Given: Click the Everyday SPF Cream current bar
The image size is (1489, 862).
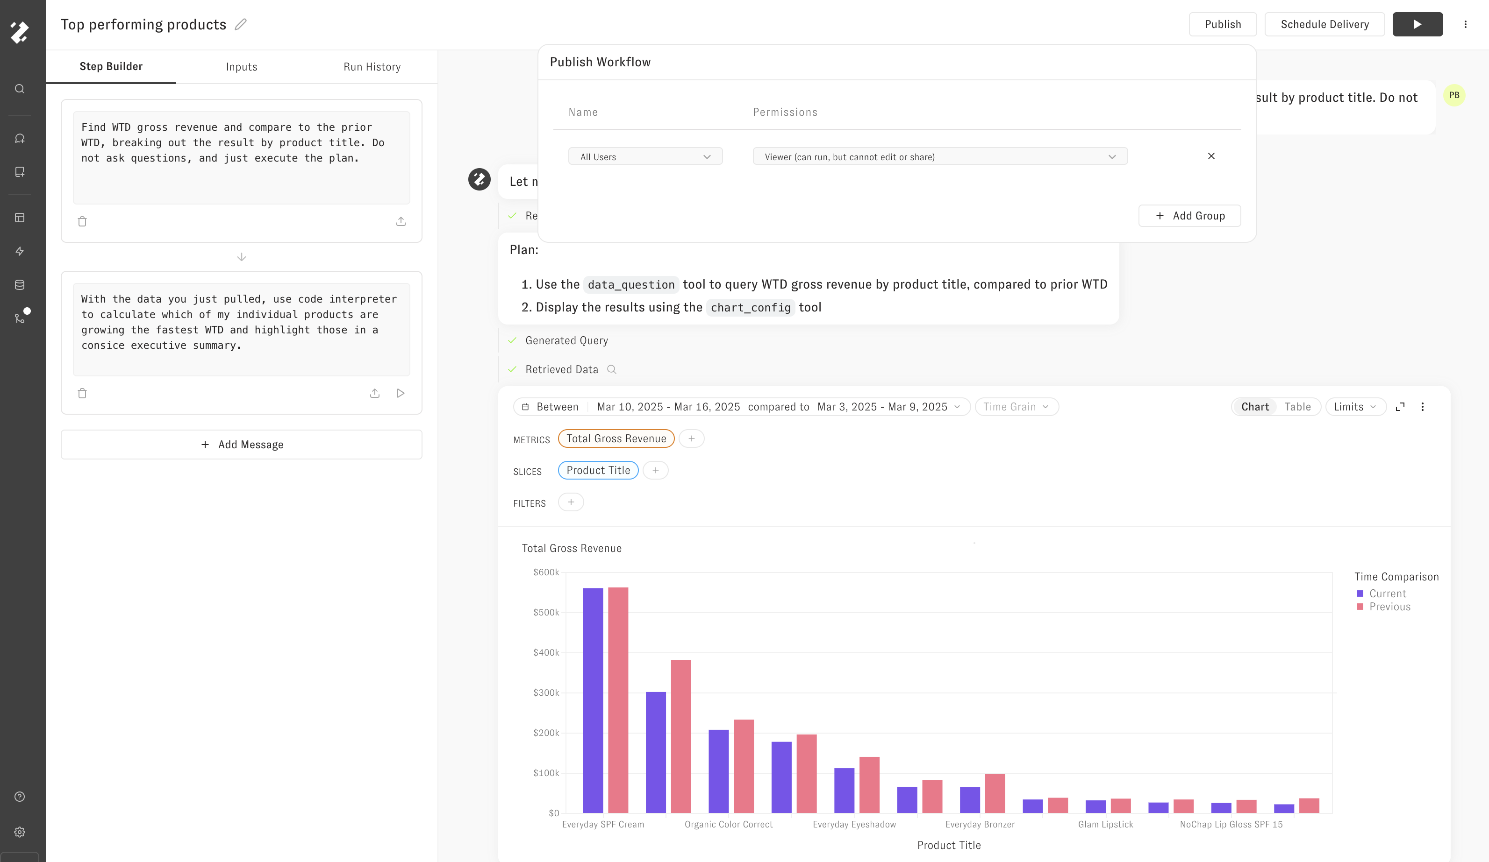Looking at the screenshot, I should 593,700.
